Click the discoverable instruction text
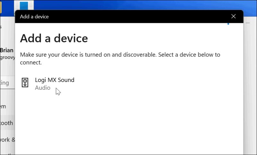257x155 pixels. 120,59
